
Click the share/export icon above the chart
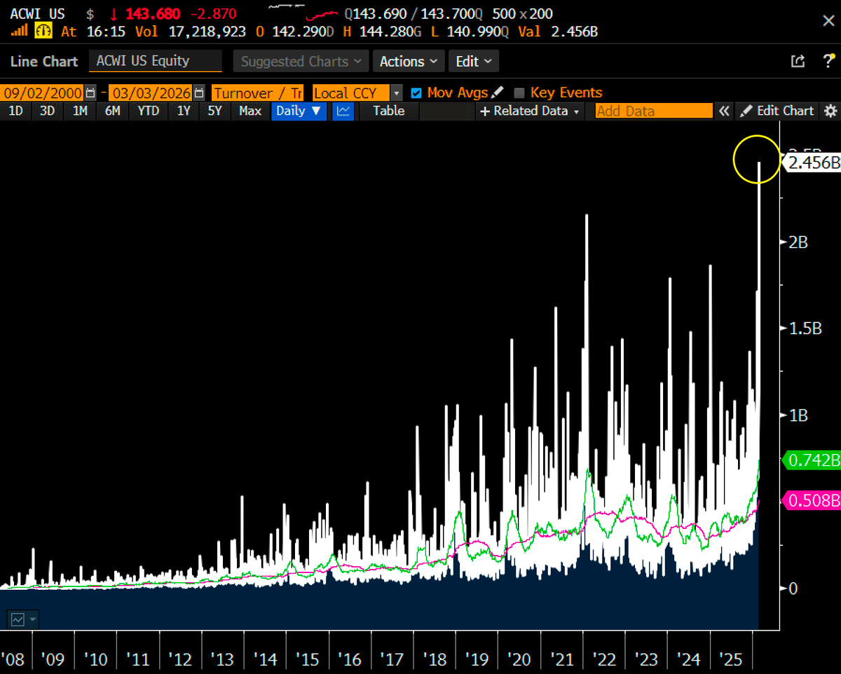pyautogui.click(x=798, y=61)
